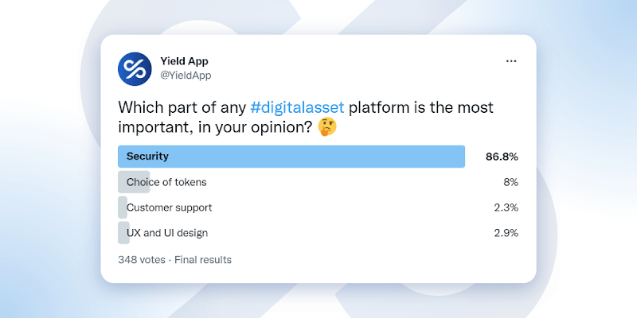Select the Choice of tokens option
This screenshot has width=637, height=318.
[x=166, y=182]
